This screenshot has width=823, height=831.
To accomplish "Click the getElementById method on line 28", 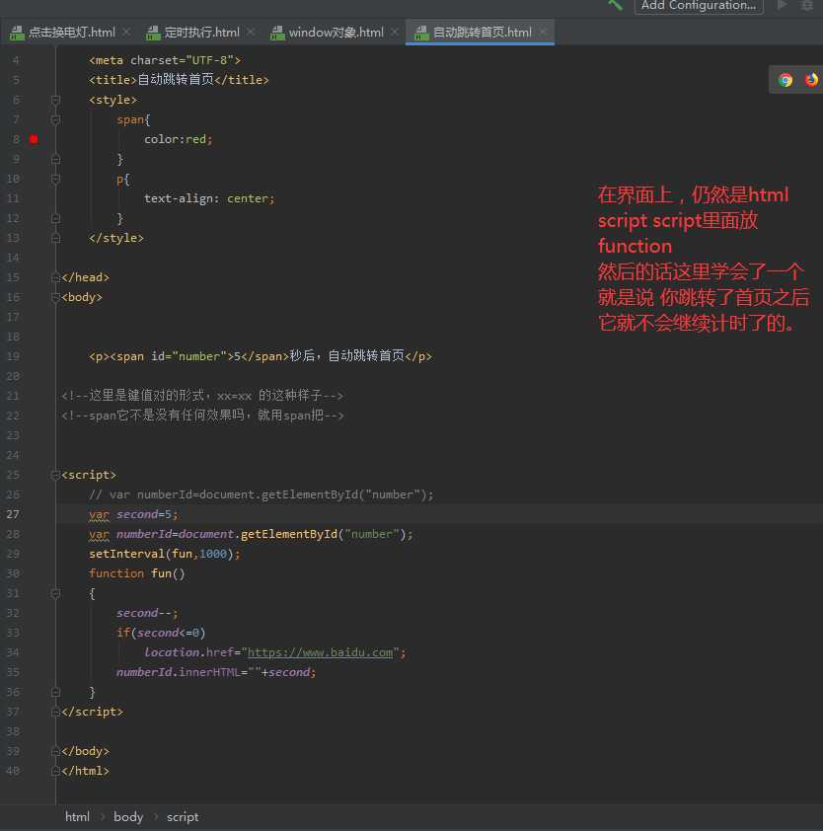I will [289, 534].
